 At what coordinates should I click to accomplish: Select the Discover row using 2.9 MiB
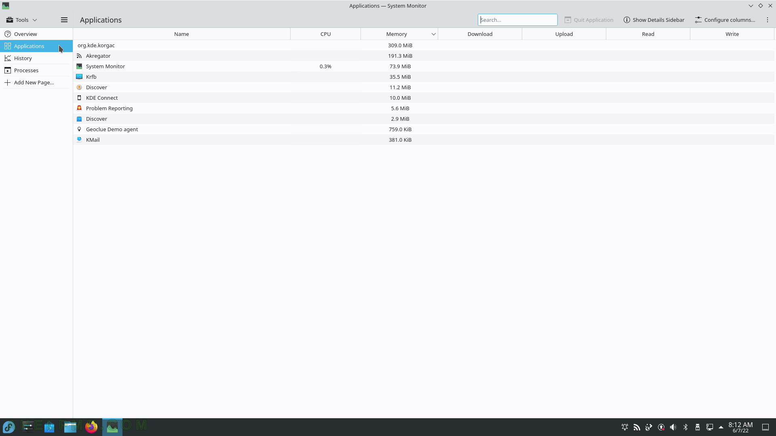coord(424,119)
